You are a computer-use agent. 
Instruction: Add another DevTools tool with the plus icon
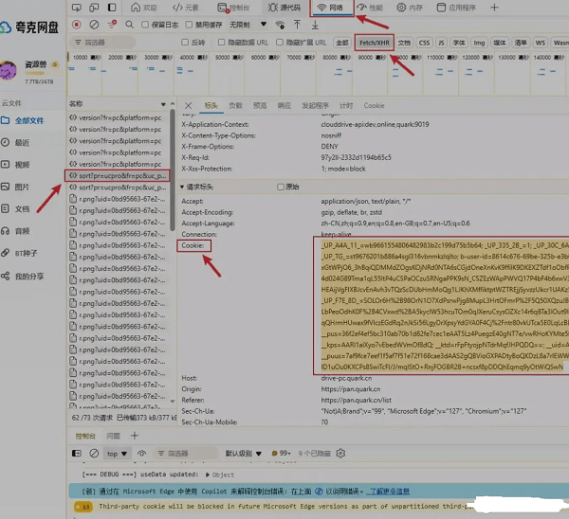[494, 8]
